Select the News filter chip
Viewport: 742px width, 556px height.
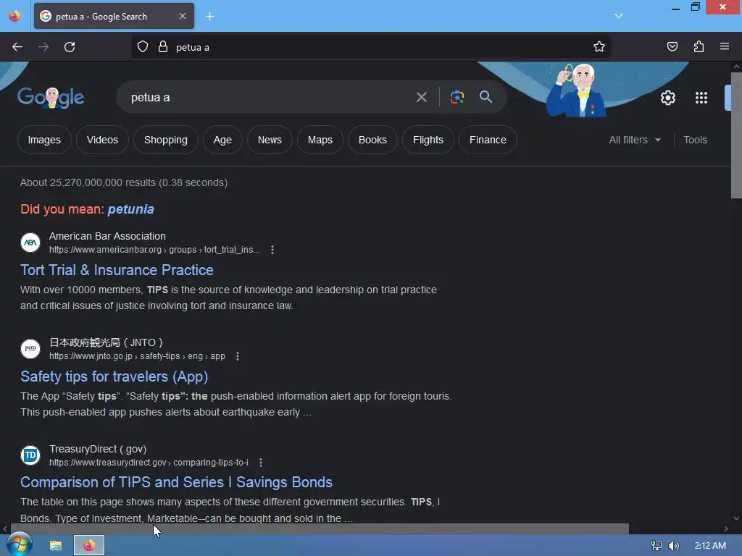point(270,140)
